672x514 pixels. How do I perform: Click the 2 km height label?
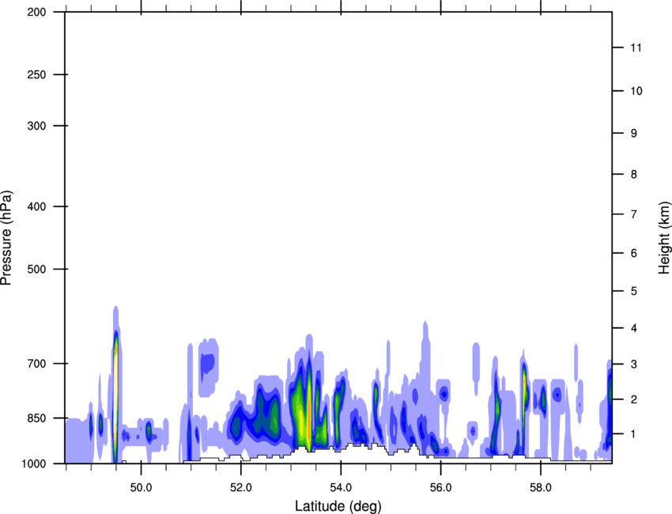coord(633,399)
